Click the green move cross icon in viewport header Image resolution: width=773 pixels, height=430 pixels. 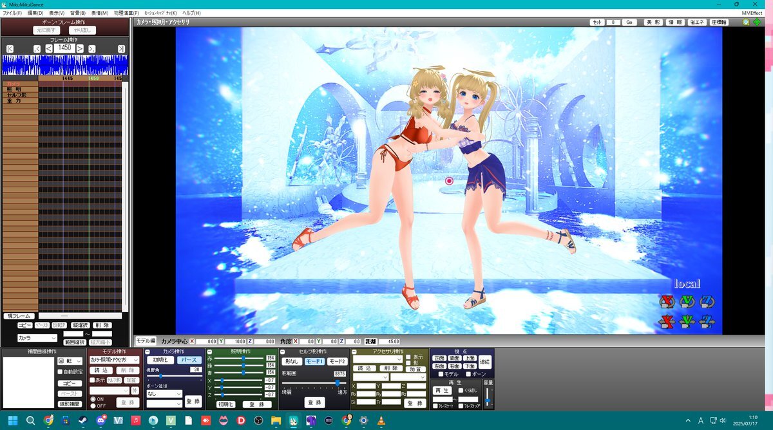[757, 22]
